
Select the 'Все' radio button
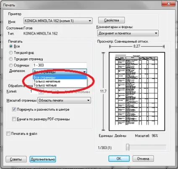(11, 46)
